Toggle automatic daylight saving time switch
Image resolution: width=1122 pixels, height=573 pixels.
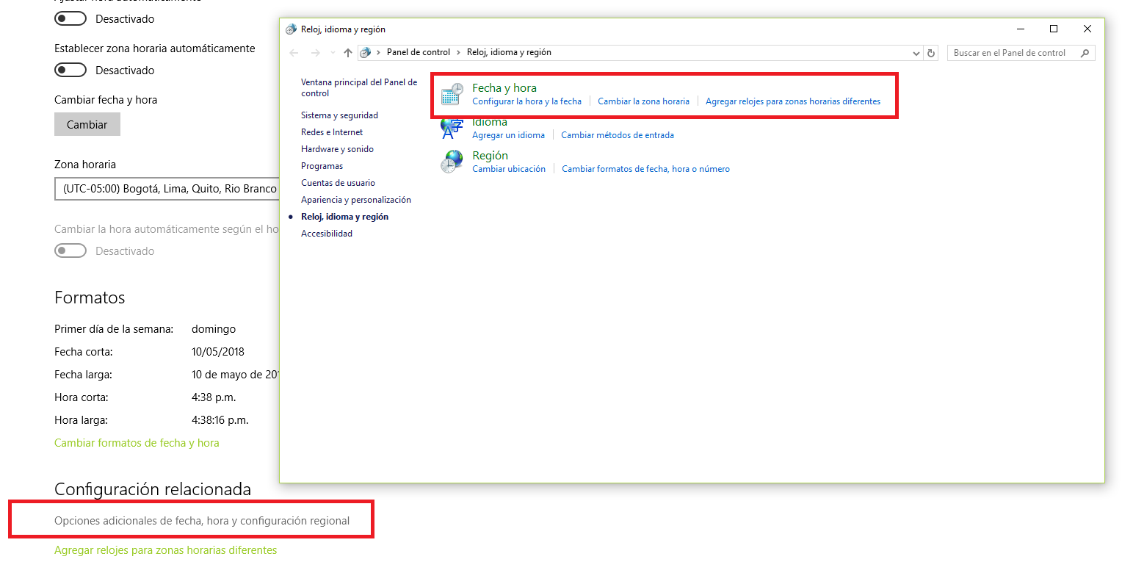70,251
